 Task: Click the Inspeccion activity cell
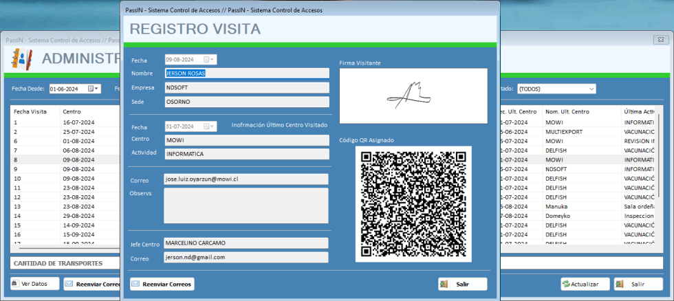click(x=639, y=216)
